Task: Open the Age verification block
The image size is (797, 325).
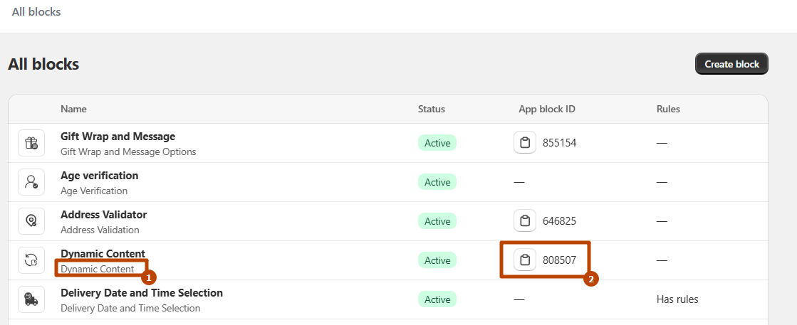Action: (x=99, y=176)
